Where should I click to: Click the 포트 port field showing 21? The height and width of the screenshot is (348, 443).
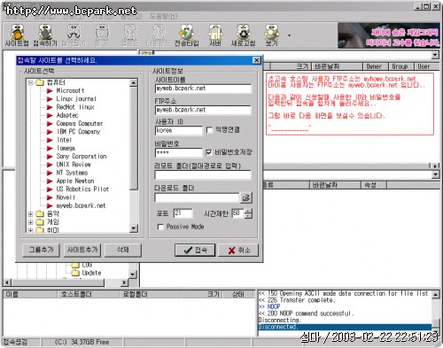click(183, 213)
